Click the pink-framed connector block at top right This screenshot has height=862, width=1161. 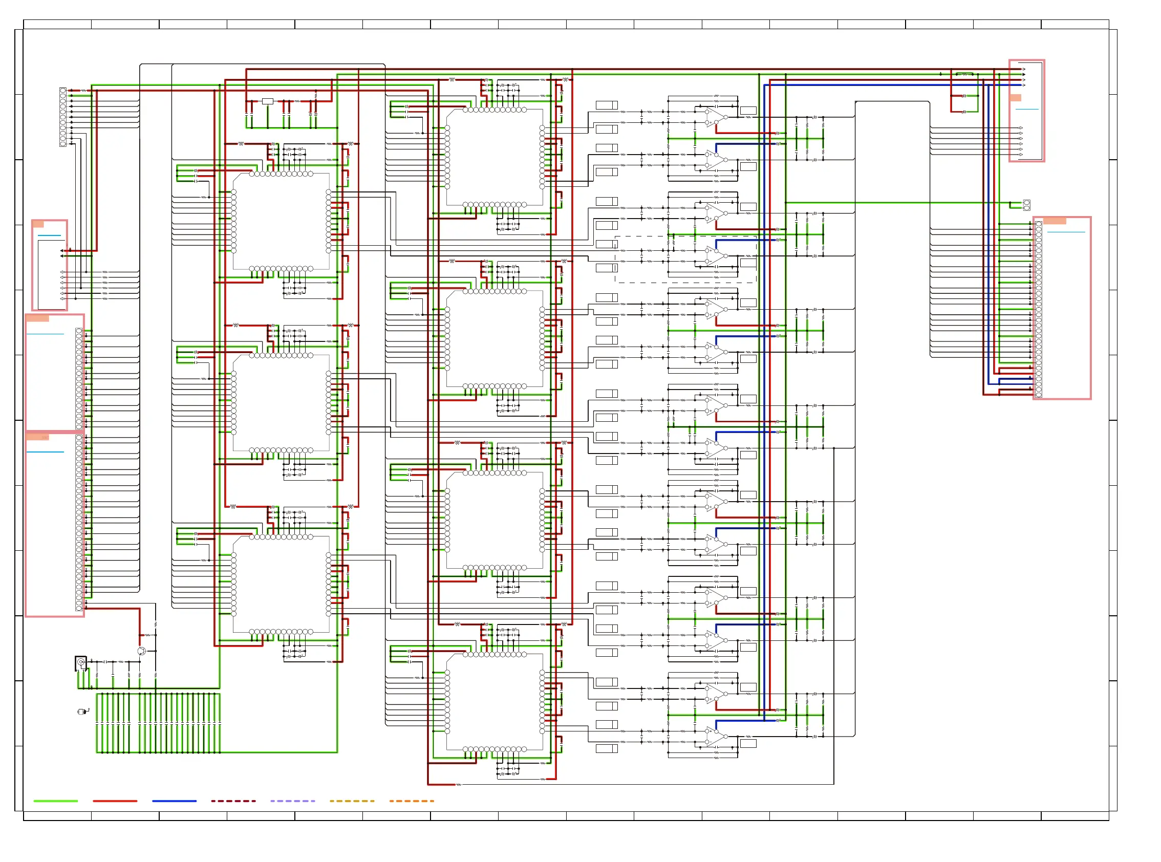pos(1026,111)
